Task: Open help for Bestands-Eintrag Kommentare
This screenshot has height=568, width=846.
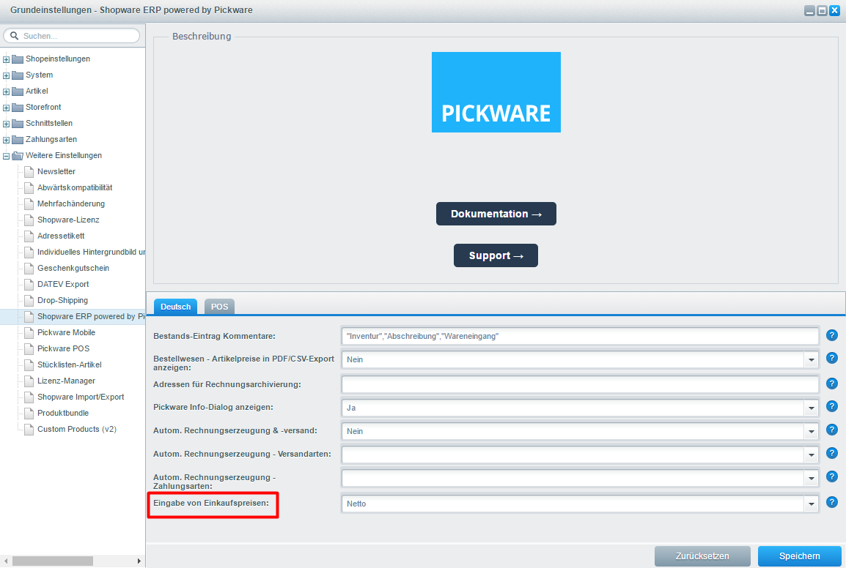Action: point(832,335)
